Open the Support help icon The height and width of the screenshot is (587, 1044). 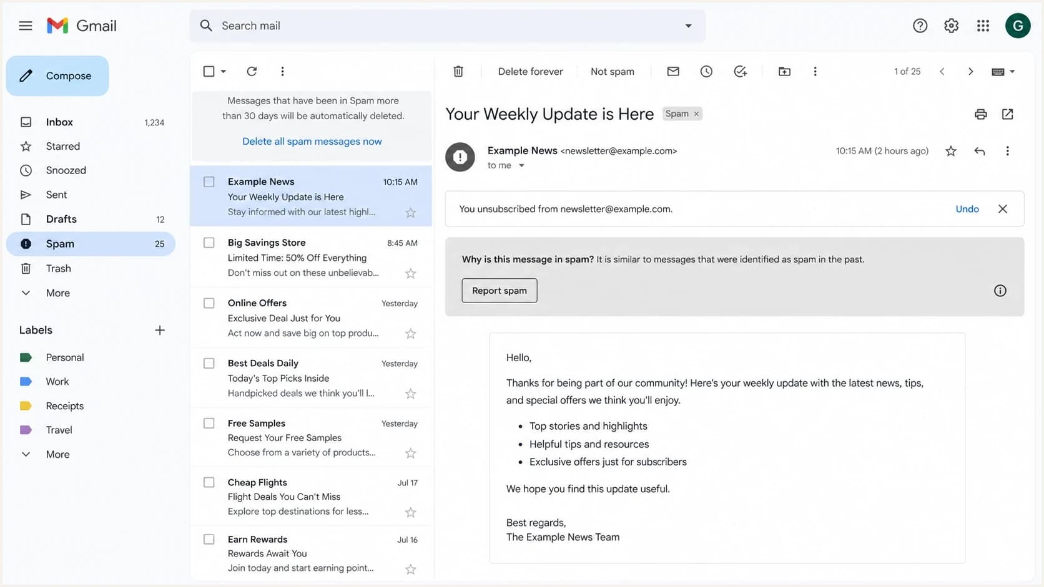point(920,26)
